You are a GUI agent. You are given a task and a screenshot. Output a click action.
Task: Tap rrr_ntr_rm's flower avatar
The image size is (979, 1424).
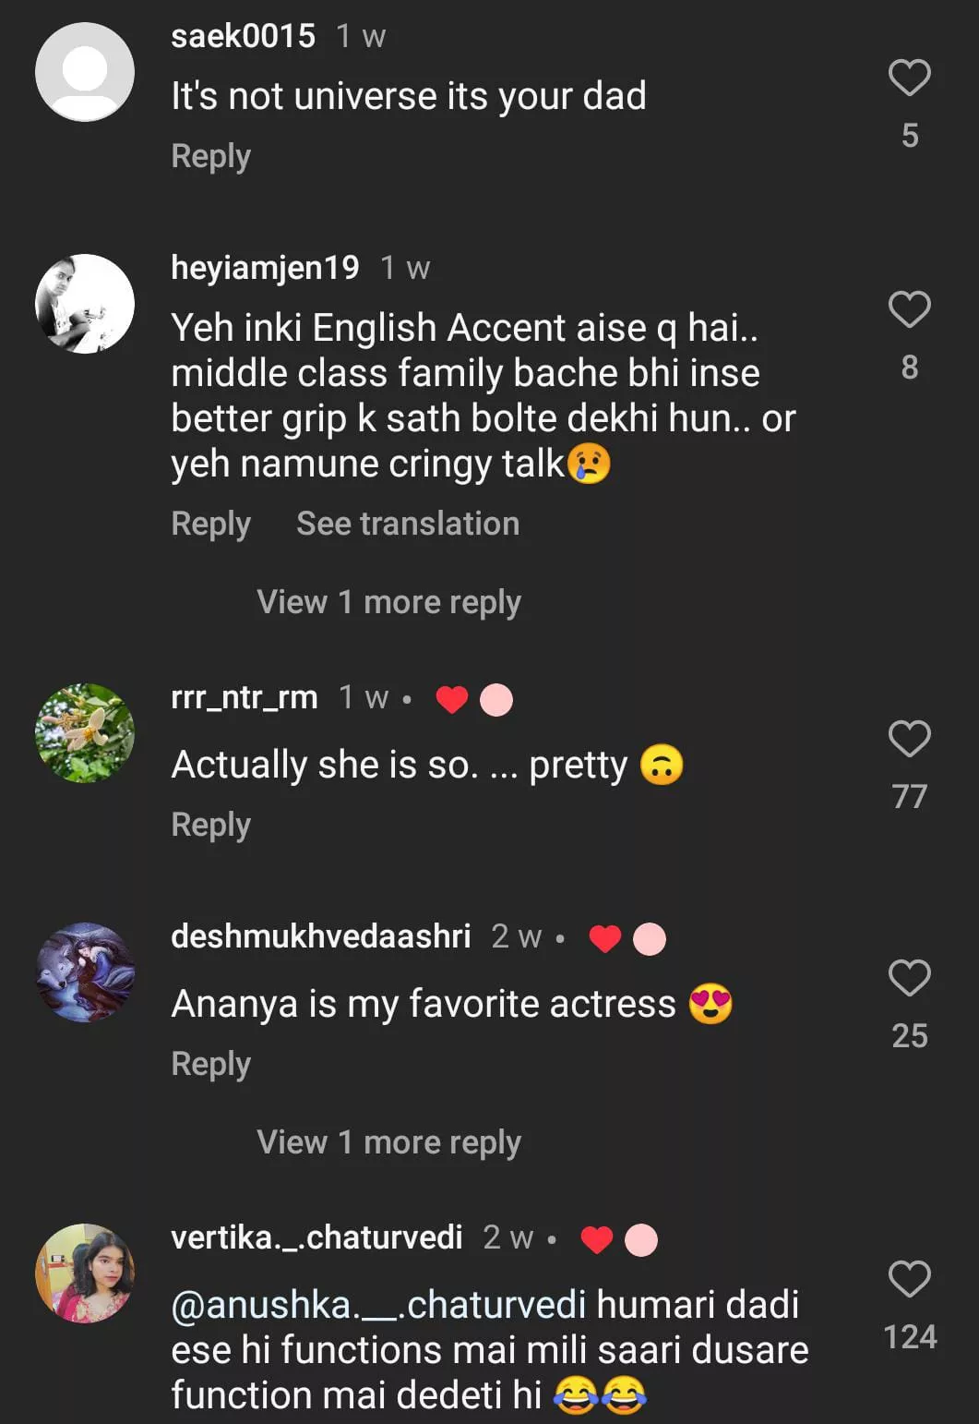coord(85,733)
